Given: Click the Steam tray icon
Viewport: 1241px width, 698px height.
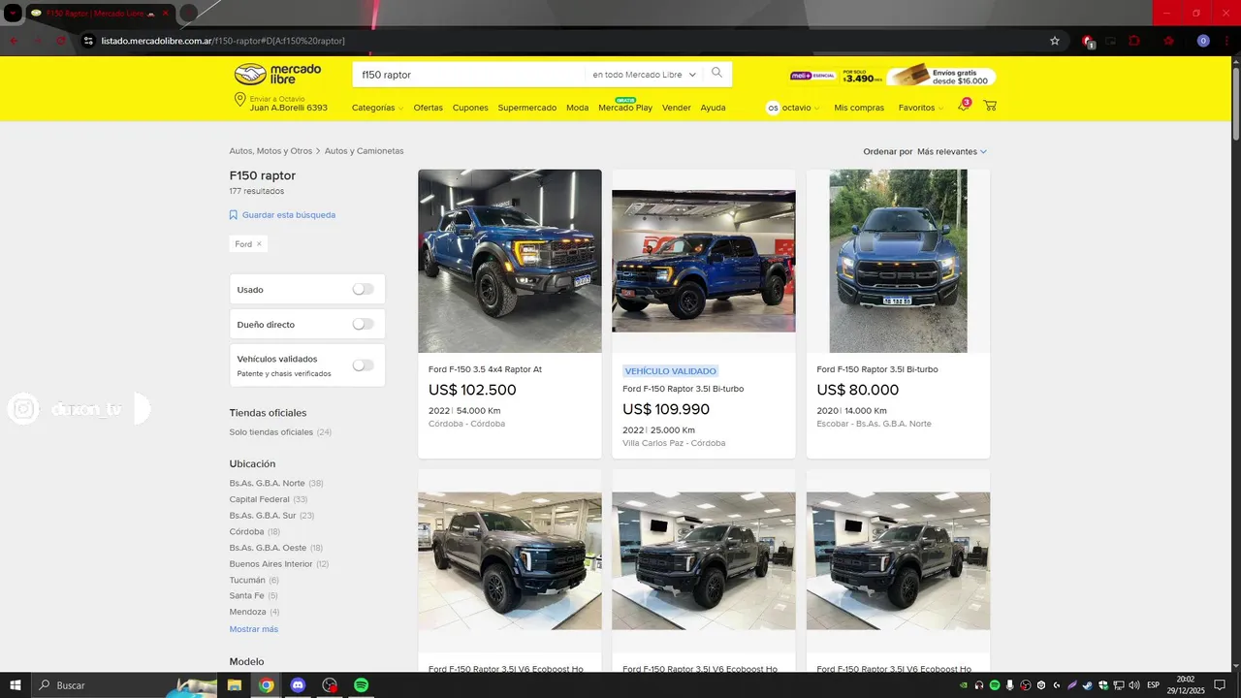Looking at the screenshot, I should tap(1088, 685).
